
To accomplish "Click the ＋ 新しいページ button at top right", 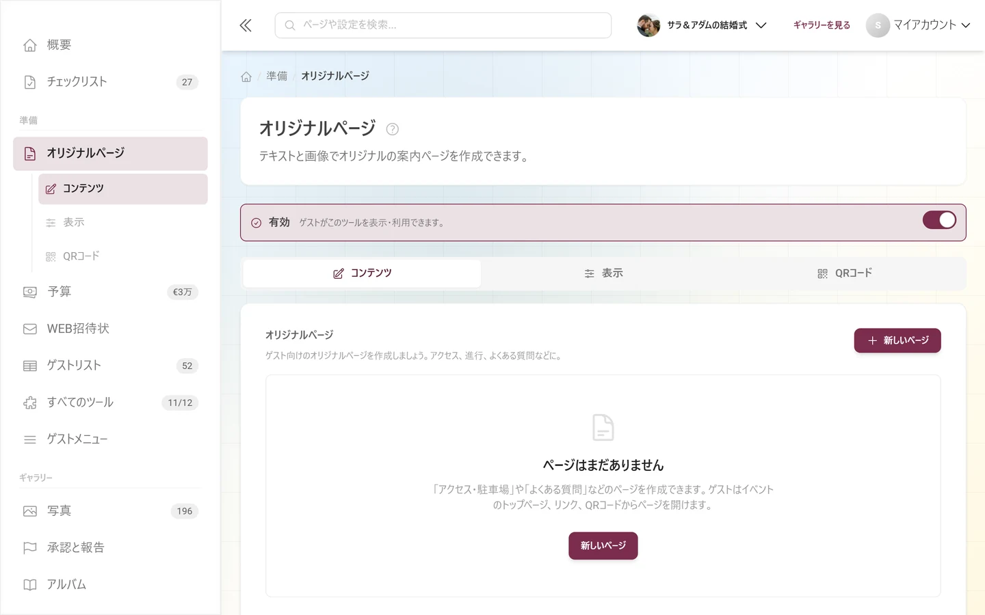I will [x=897, y=340].
